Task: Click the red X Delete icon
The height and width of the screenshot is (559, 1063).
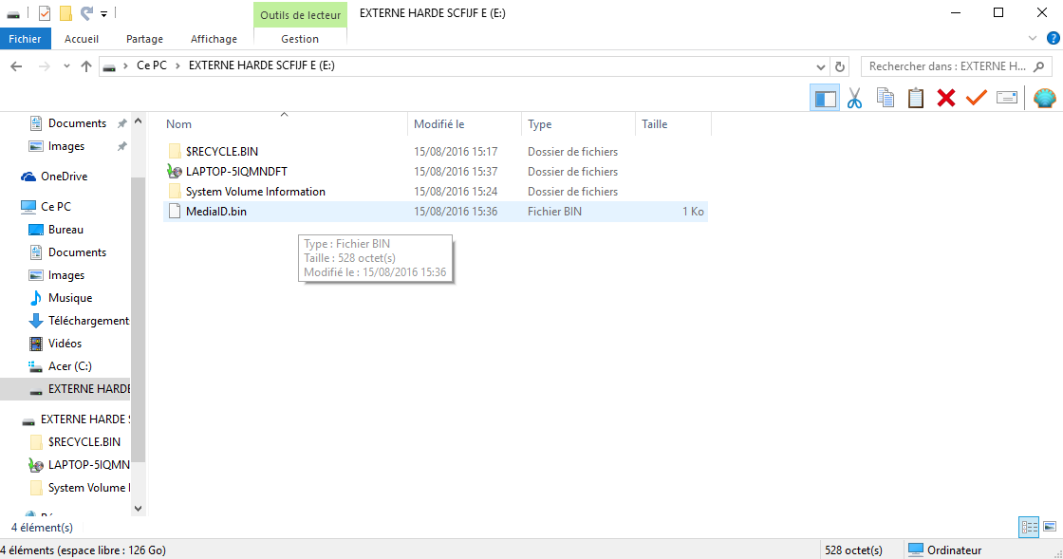Action: (x=945, y=99)
